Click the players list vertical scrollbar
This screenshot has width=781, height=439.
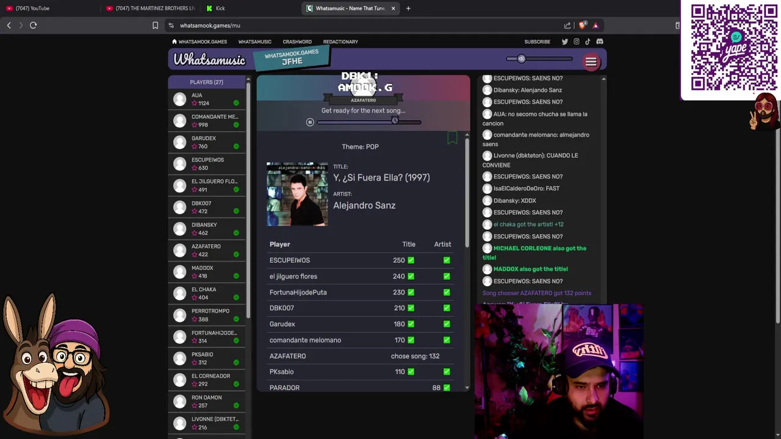point(248,201)
